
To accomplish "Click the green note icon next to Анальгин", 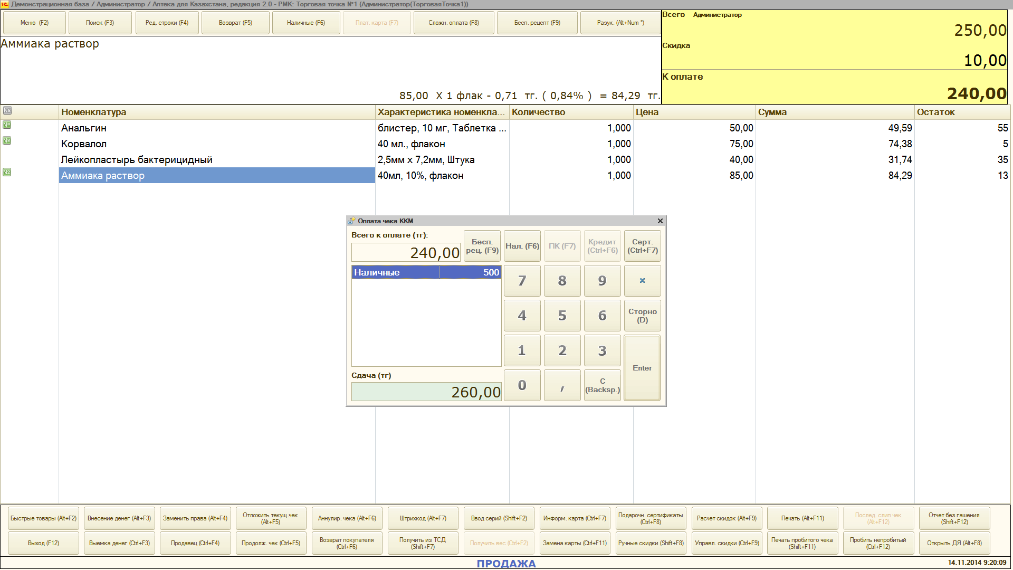I will click(x=7, y=125).
